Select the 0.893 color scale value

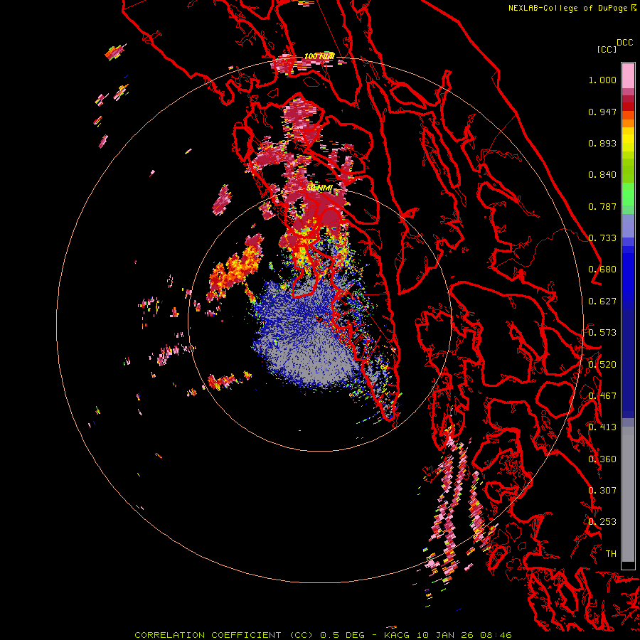point(602,143)
